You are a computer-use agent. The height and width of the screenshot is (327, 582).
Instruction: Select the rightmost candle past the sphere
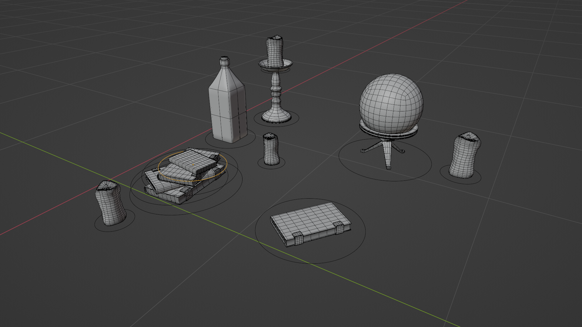(x=464, y=155)
